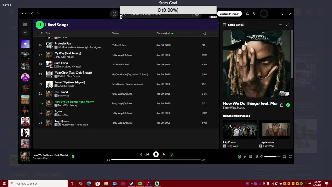Image resolution: width=332 pixels, height=187 pixels.
Task: Create a playlist with the plus button
Action: pos(25,33)
